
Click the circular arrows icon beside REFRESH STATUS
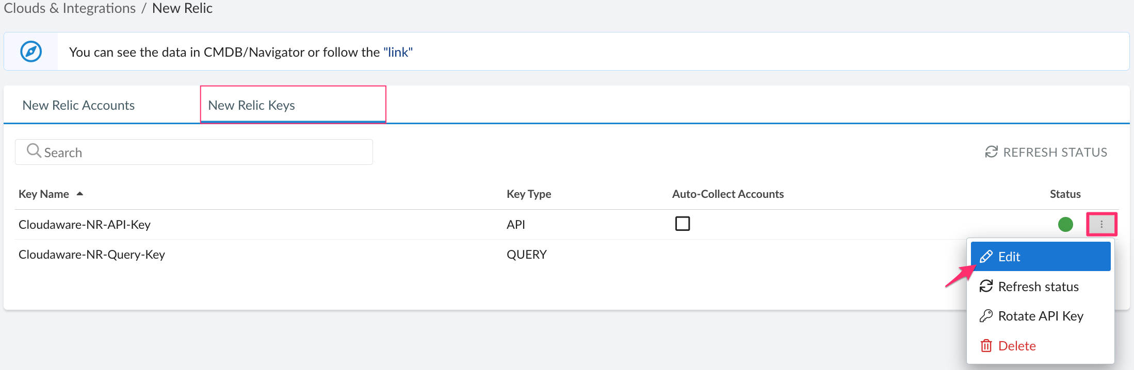click(991, 152)
